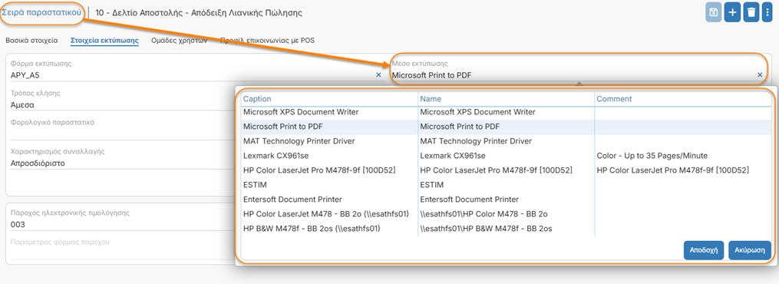Open the three-dot more options menu

(x=767, y=12)
